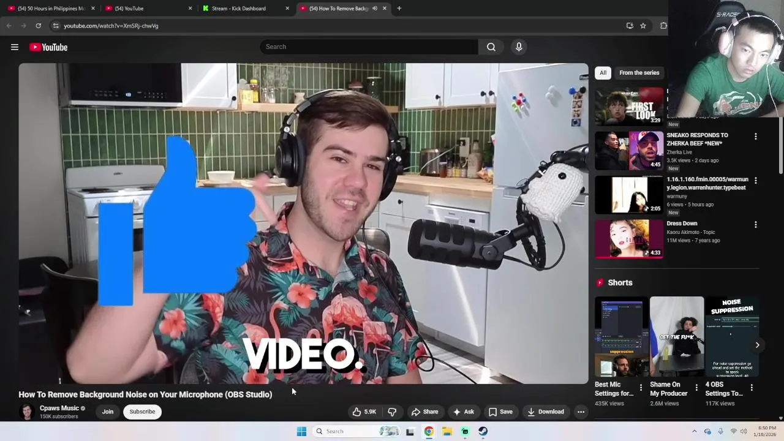Reload the current page
This screenshot has width=784, height=441.
click(38, 26)
